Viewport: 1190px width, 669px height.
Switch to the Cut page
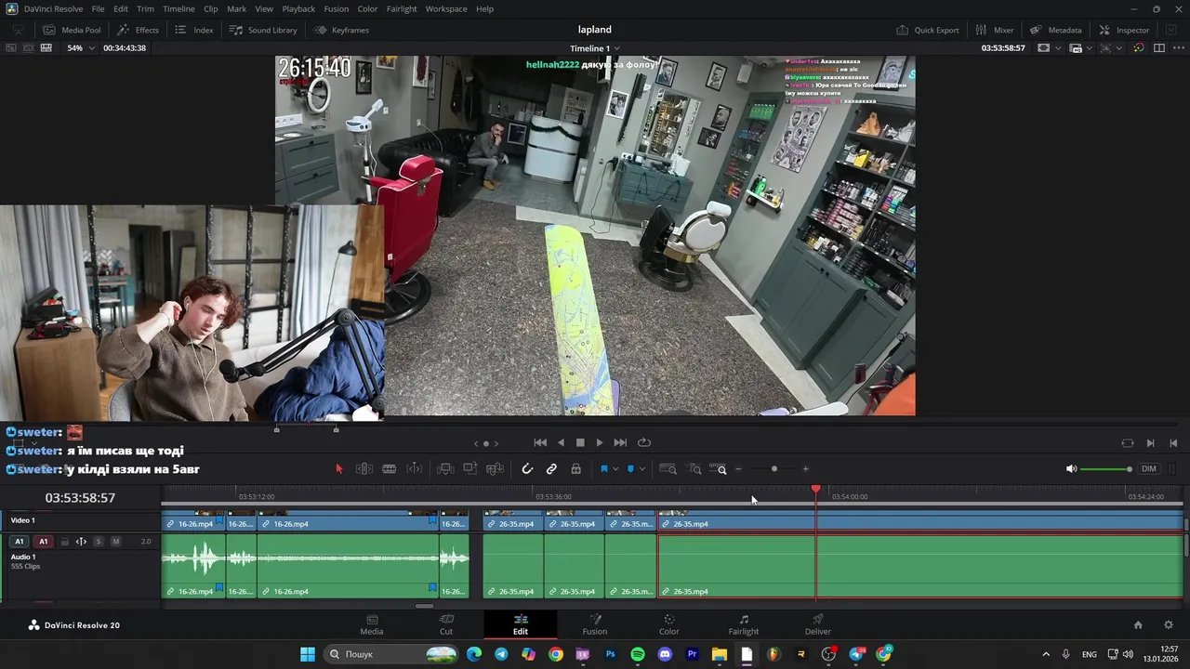(446, 624)
